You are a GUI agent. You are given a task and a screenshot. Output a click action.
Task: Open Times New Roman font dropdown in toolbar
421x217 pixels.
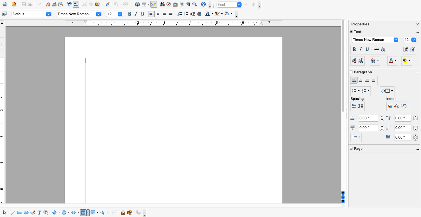coord(98,14)
